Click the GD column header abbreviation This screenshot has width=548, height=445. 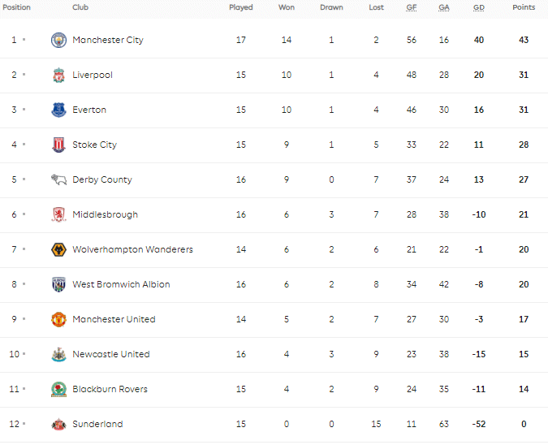479,7
